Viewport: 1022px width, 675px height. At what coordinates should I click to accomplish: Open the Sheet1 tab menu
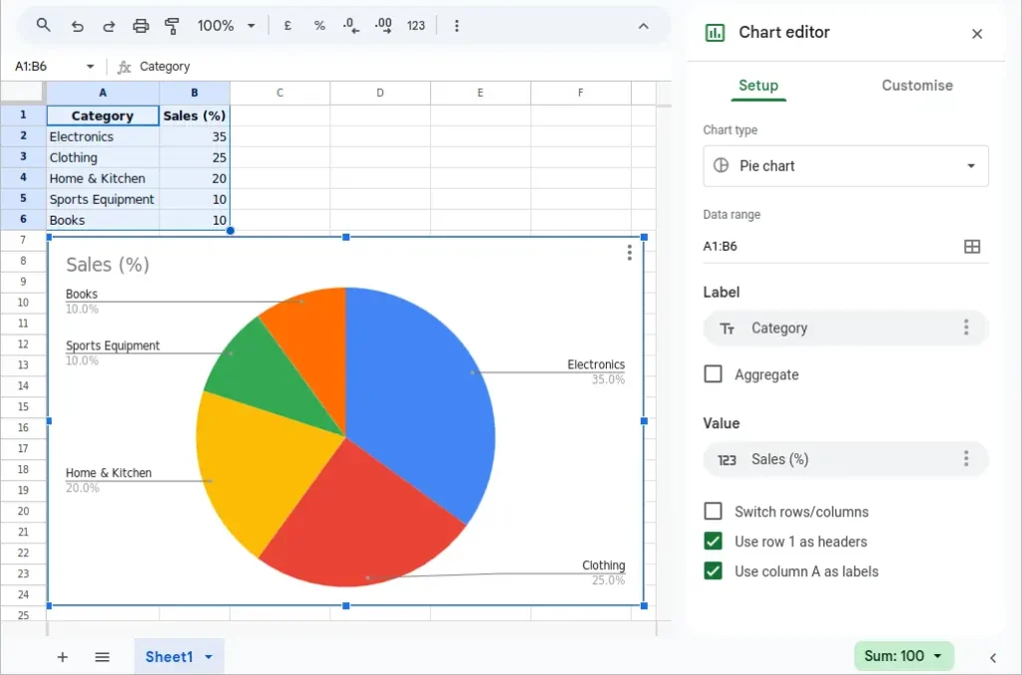pyautogui.click(x=209, y=657)
